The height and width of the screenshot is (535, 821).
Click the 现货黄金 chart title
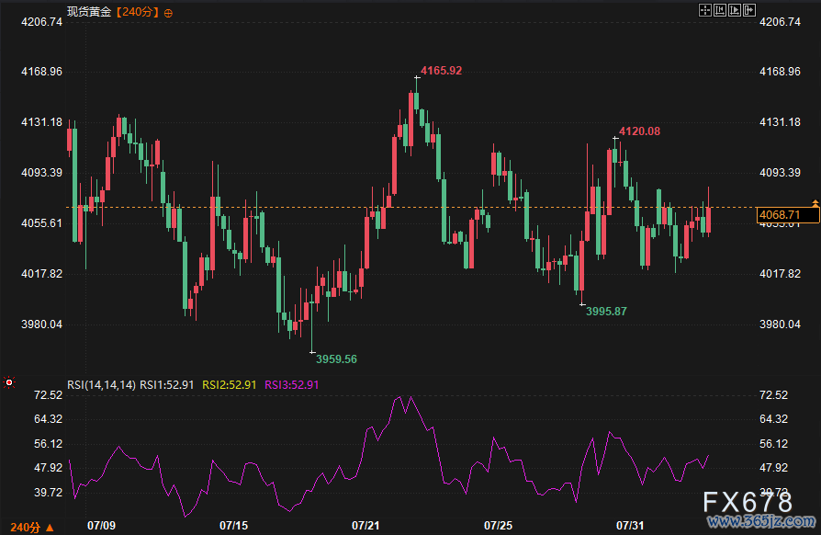tap(89, 12)
